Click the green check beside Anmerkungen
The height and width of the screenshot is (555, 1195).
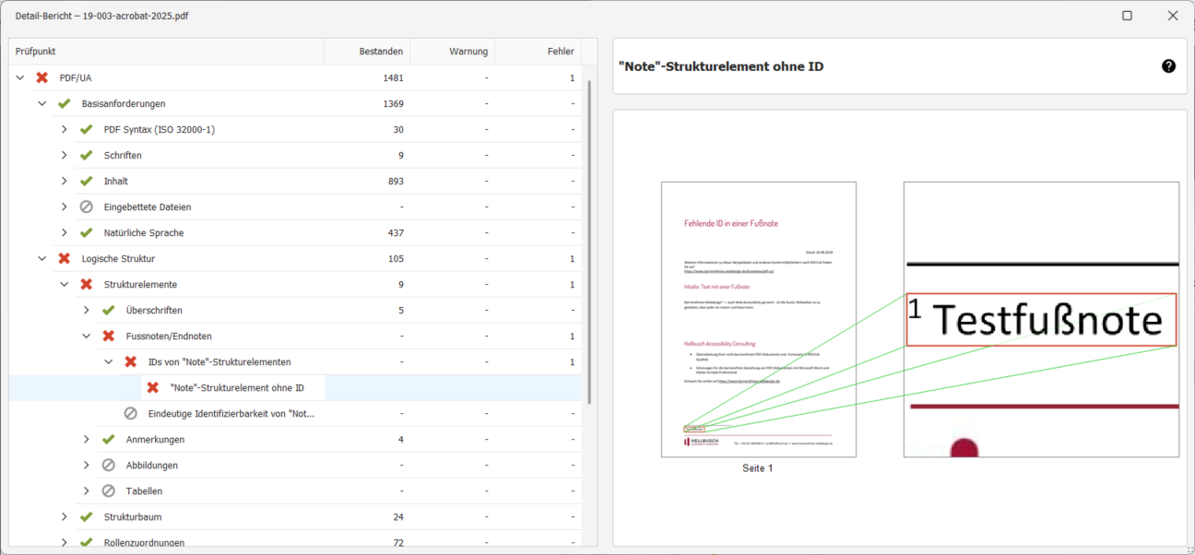[x=107, y=439]
